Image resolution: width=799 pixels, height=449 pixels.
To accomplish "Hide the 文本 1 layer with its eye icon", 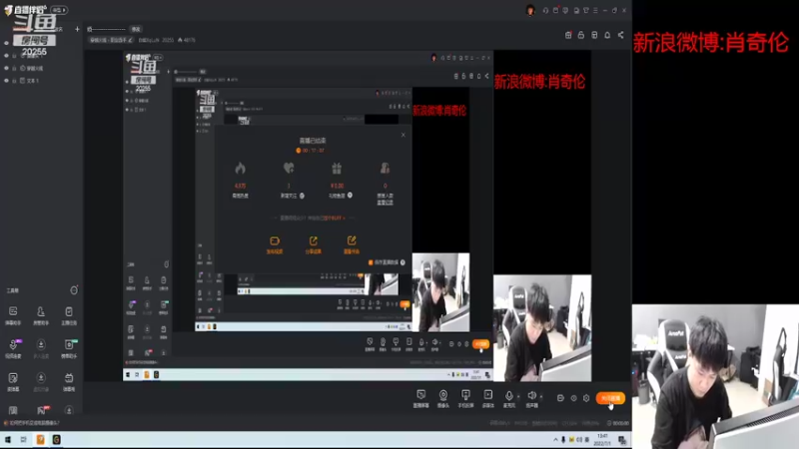I will click(7, 81).
